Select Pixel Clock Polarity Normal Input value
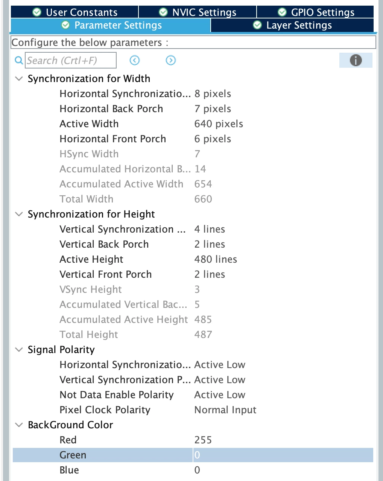 (x=225, y=410)
